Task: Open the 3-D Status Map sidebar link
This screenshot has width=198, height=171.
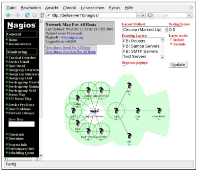Action: [x=20, y=99]
